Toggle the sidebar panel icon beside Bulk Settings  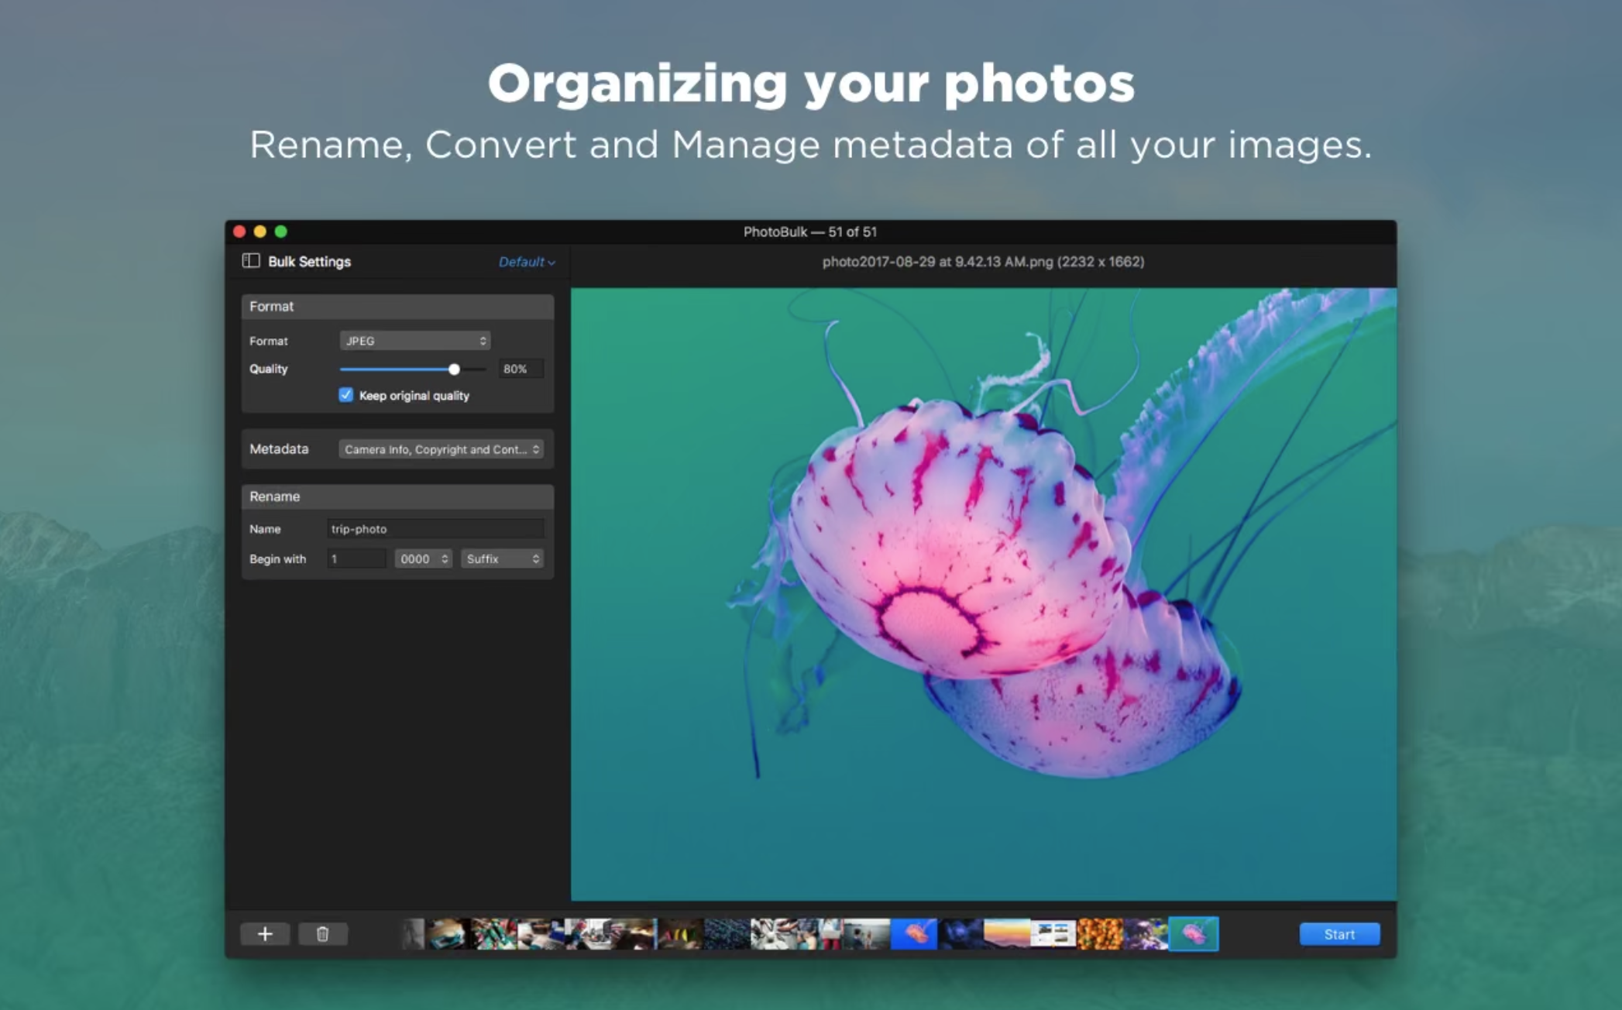coord(251,261)
